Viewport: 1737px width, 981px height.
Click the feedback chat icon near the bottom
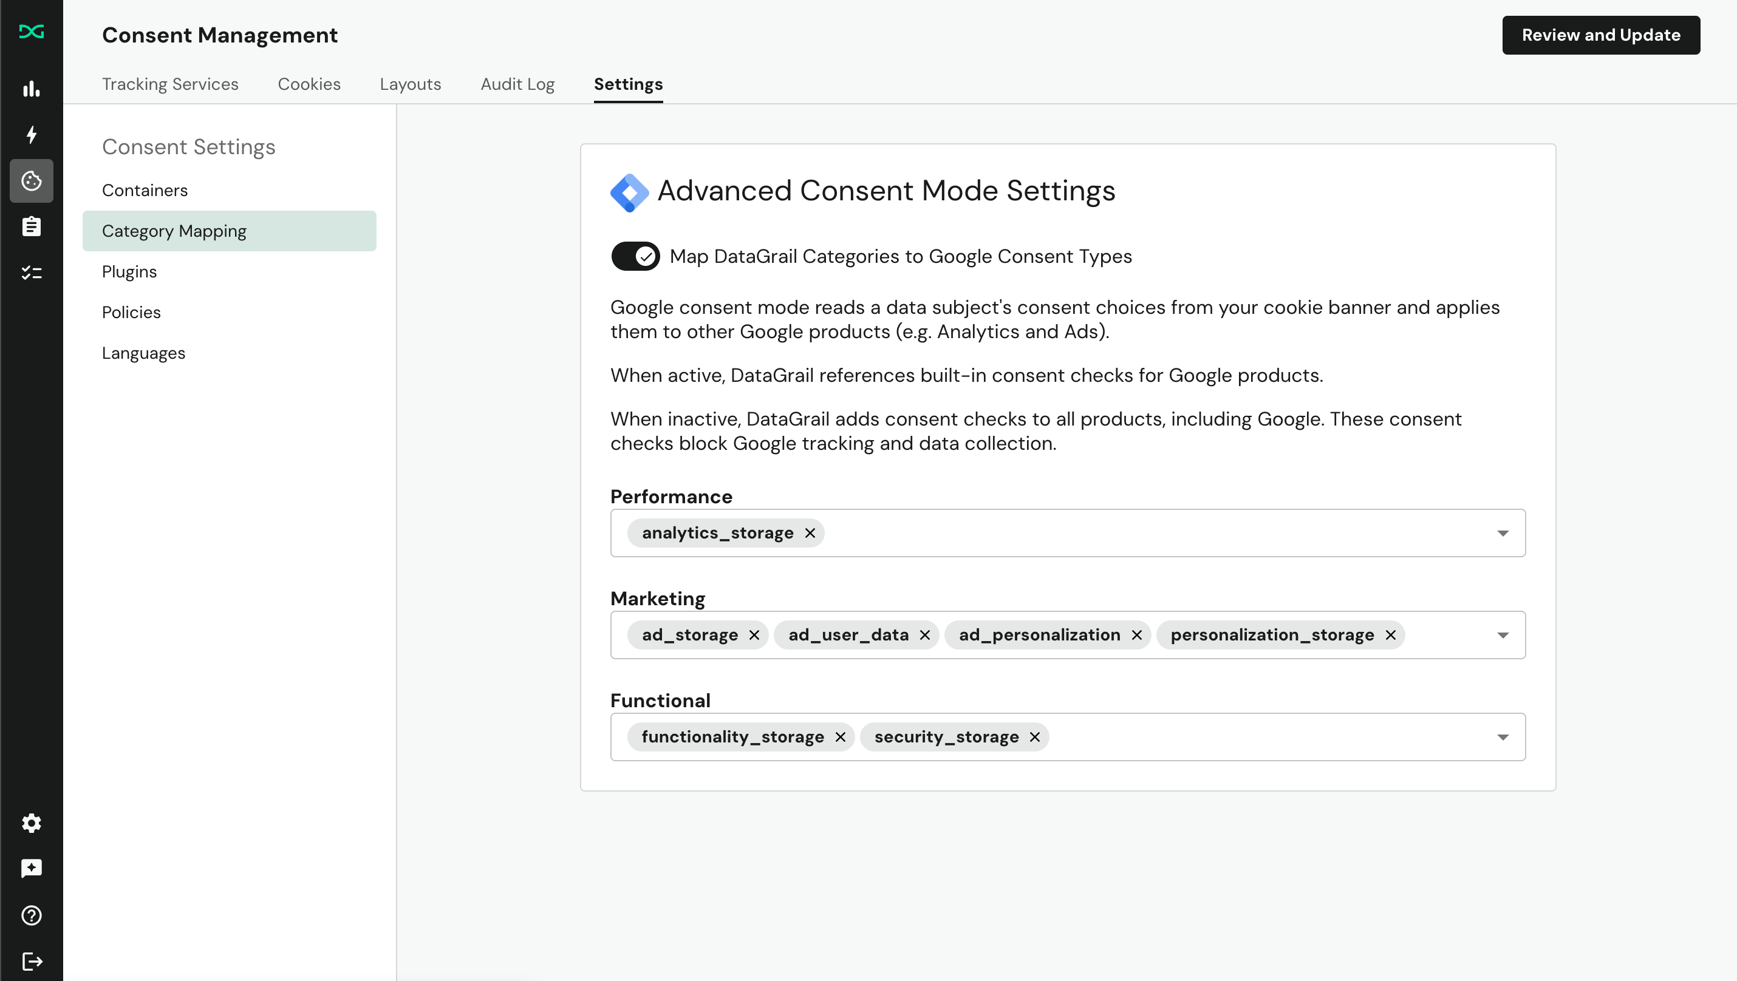[31, 868]
